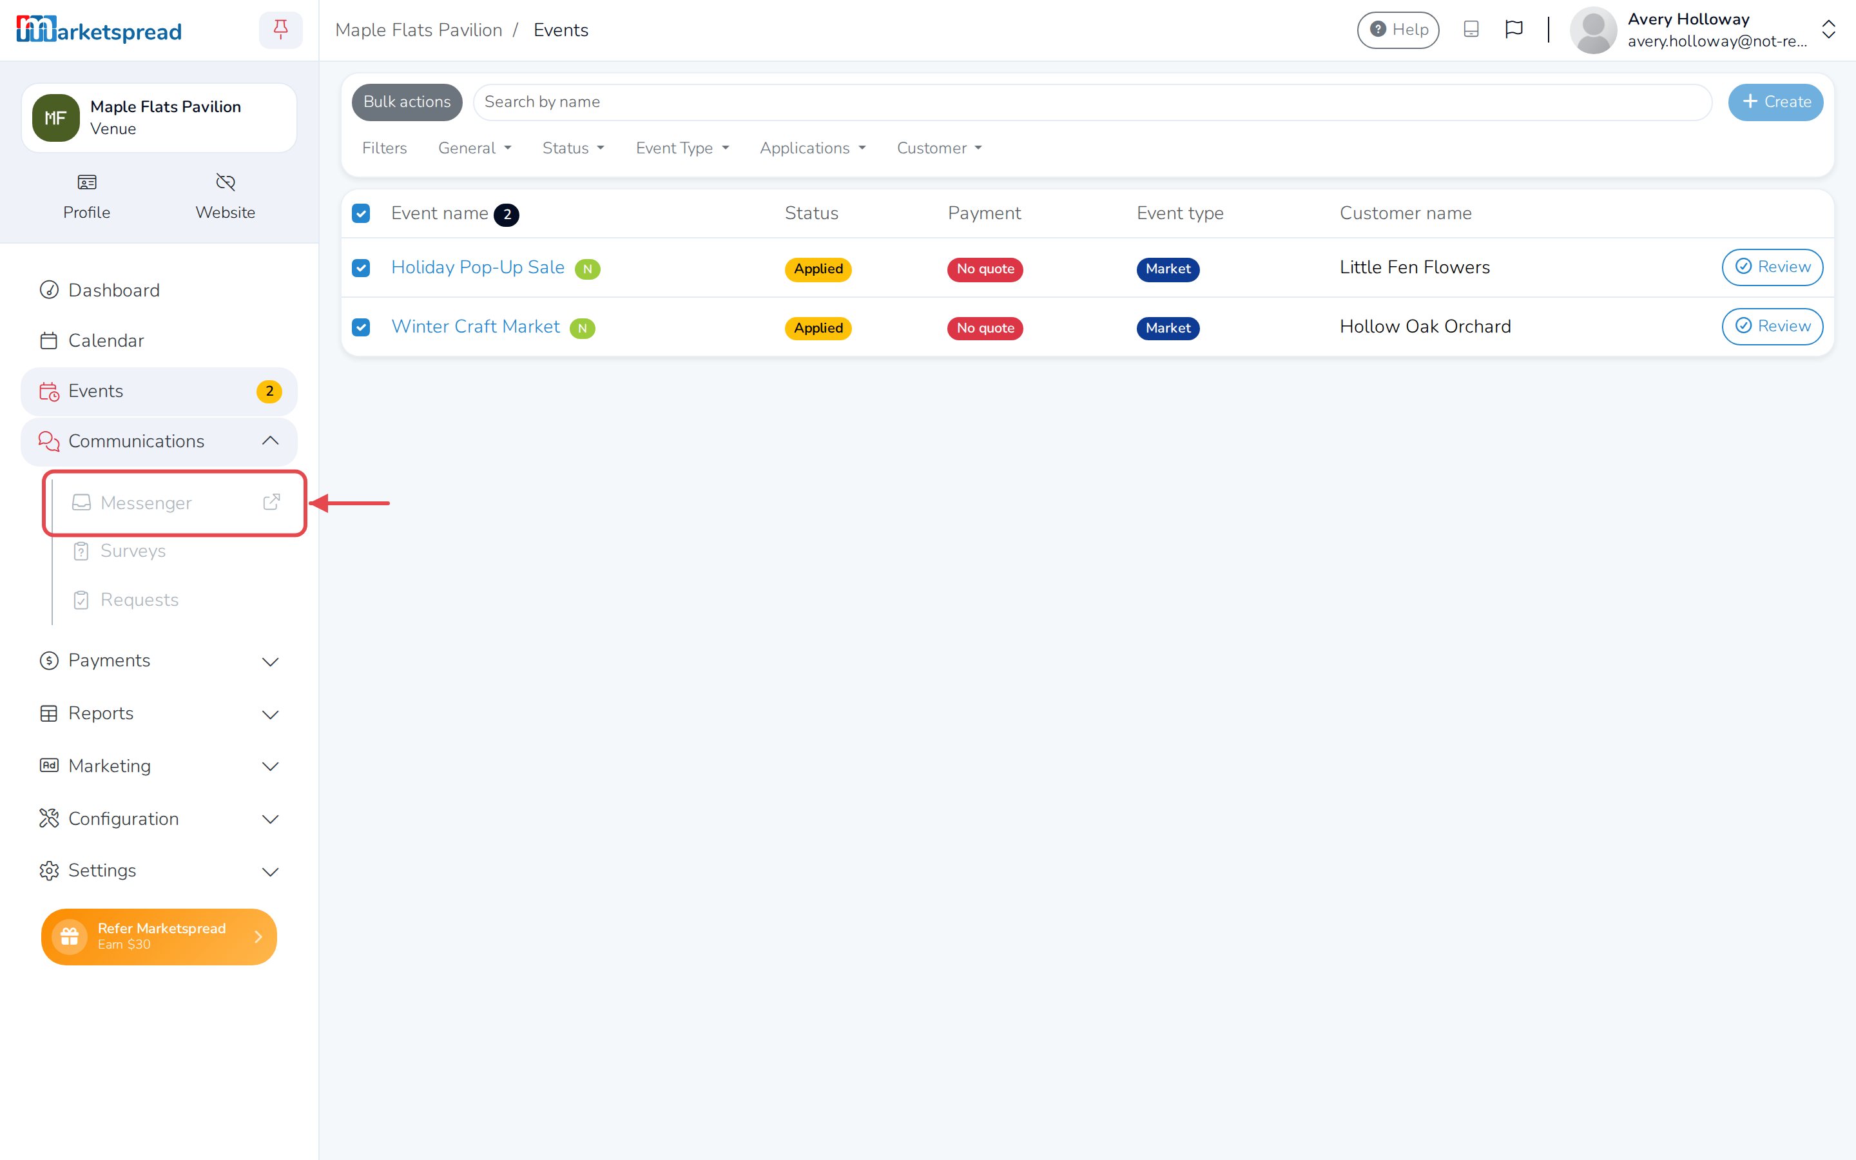Click the N badge beside Holiday Pop-Up Sale
The height and width of the screenshot is (1160, 1856).
click(588, 269)
